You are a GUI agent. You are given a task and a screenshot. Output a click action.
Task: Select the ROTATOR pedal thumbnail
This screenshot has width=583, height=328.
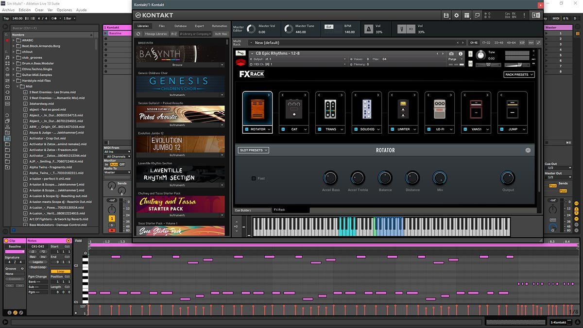tap(257, 109)
